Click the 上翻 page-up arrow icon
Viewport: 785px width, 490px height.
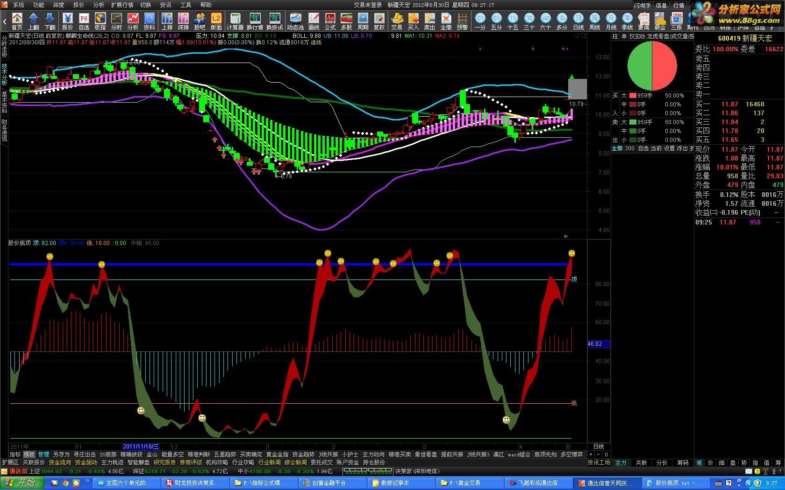click(x=33, y=21)
